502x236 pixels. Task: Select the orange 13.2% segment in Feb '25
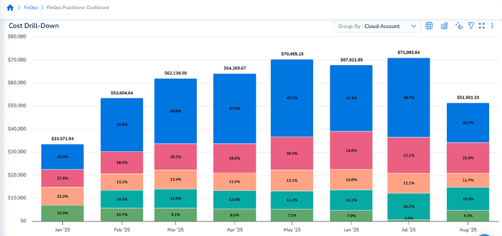122,181
